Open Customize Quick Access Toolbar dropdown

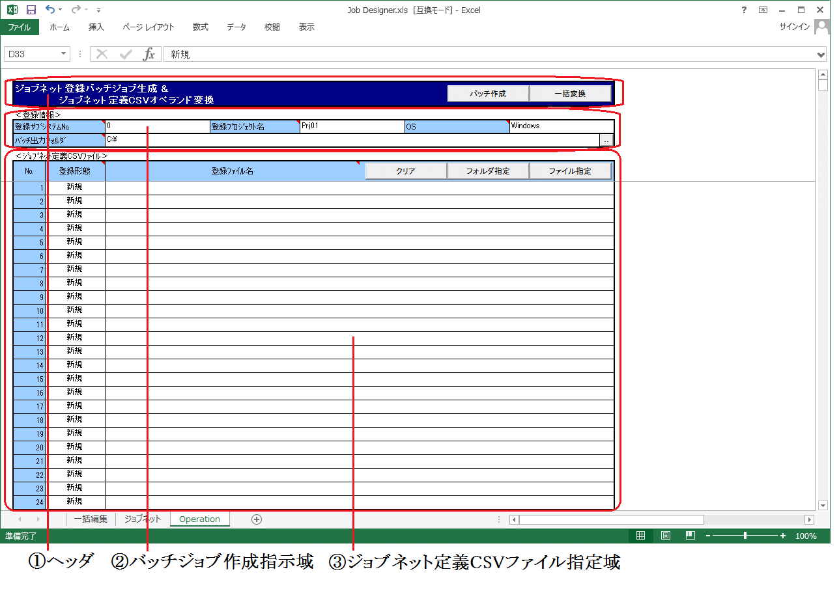(98, 10)
